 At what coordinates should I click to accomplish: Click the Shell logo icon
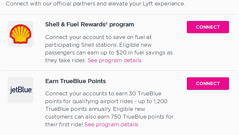(x=21, y=34)
